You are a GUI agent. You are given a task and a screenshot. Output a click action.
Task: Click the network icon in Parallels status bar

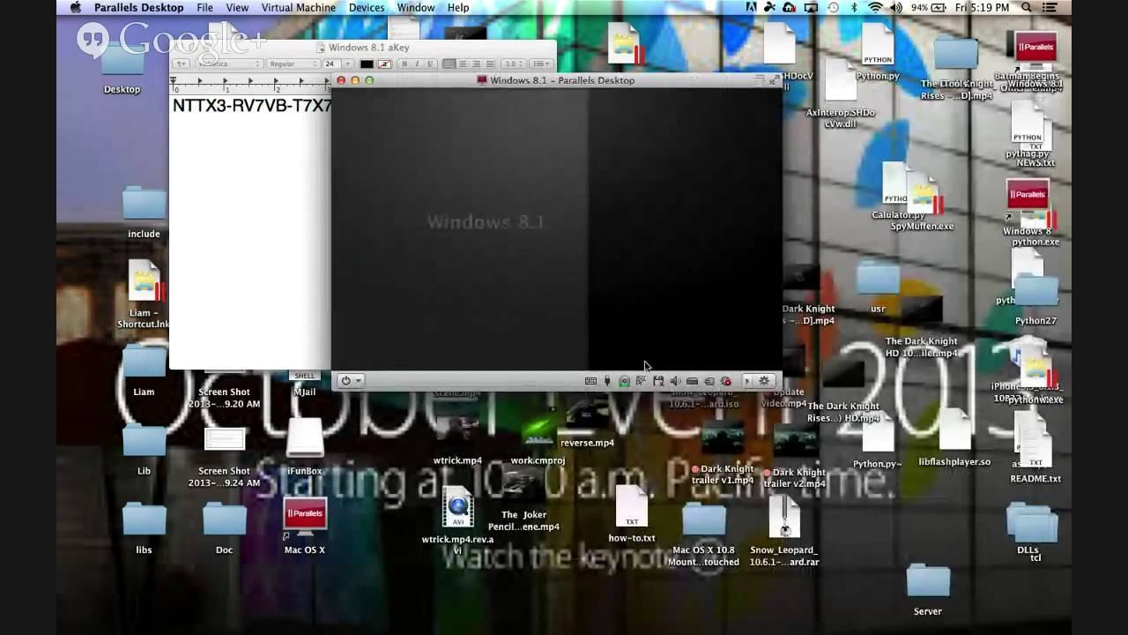[641, 381]
